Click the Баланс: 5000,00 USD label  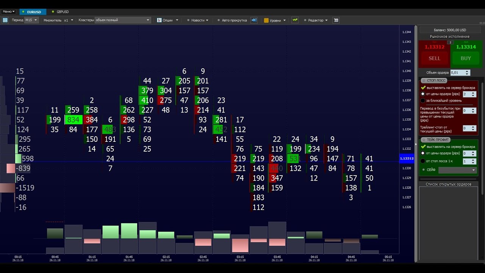[x=450, y=30]
